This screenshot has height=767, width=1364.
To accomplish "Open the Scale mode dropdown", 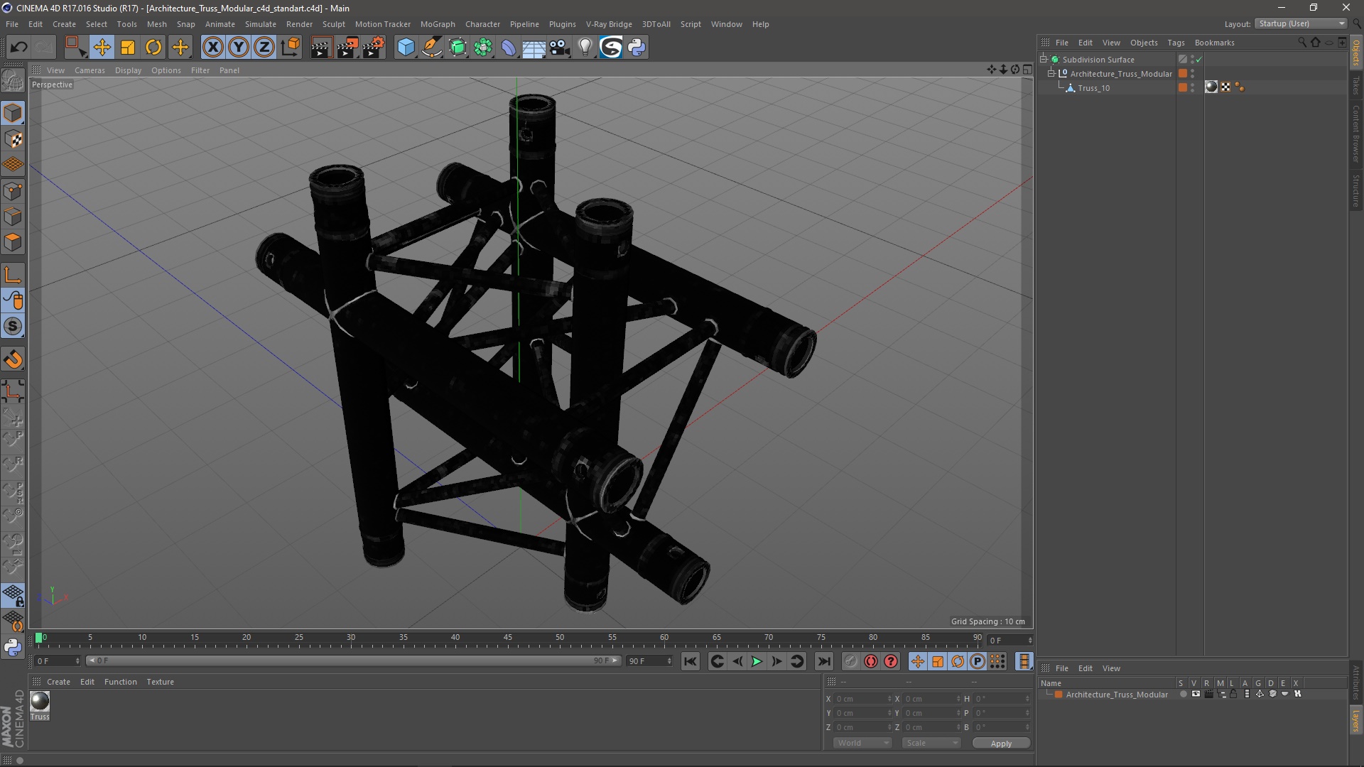I will pos(931,743).
